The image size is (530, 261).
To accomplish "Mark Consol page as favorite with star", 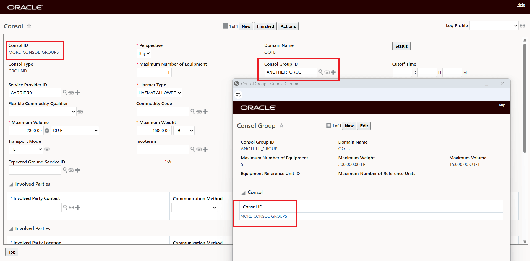I will [29, 26].
